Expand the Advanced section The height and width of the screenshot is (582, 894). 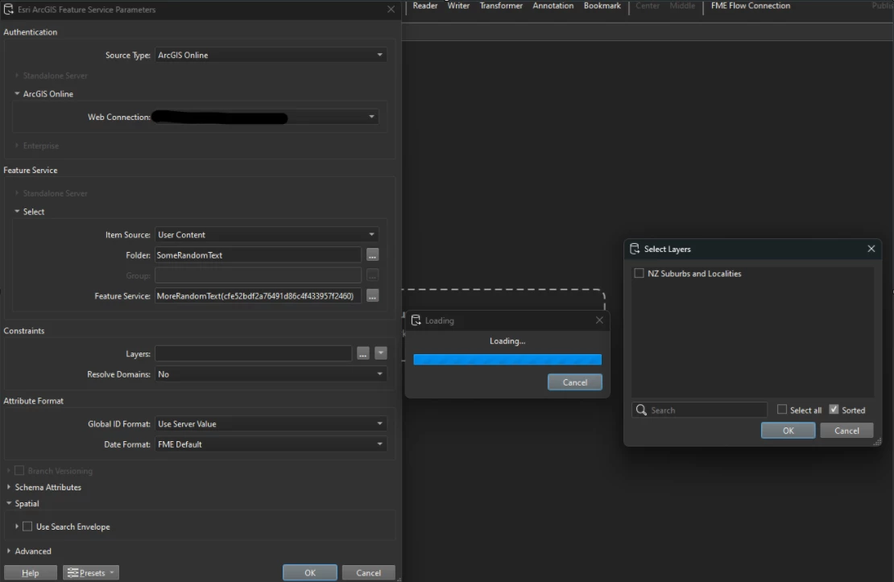[9, 551]
